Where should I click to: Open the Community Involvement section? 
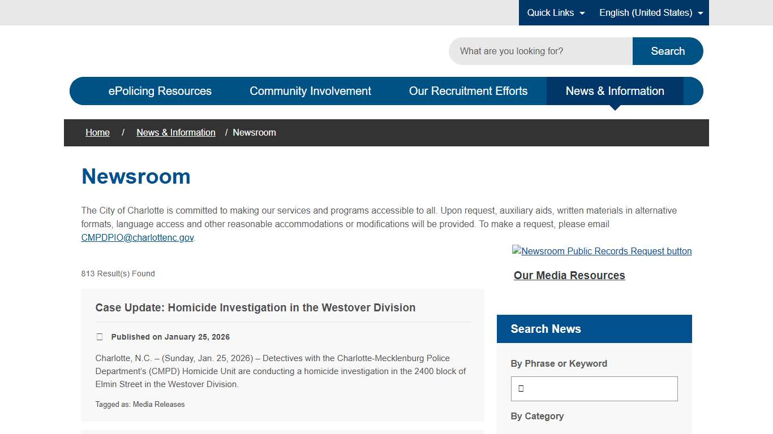(310, 90)
